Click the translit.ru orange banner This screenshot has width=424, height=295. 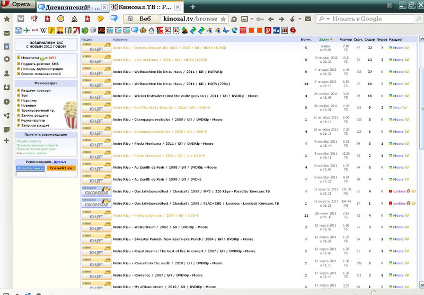click(x=61, y=168)
